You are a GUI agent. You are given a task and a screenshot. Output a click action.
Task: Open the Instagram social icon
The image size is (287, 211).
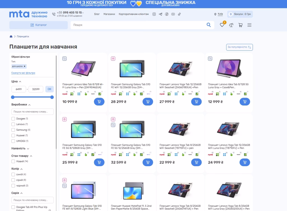pos(154,14)
